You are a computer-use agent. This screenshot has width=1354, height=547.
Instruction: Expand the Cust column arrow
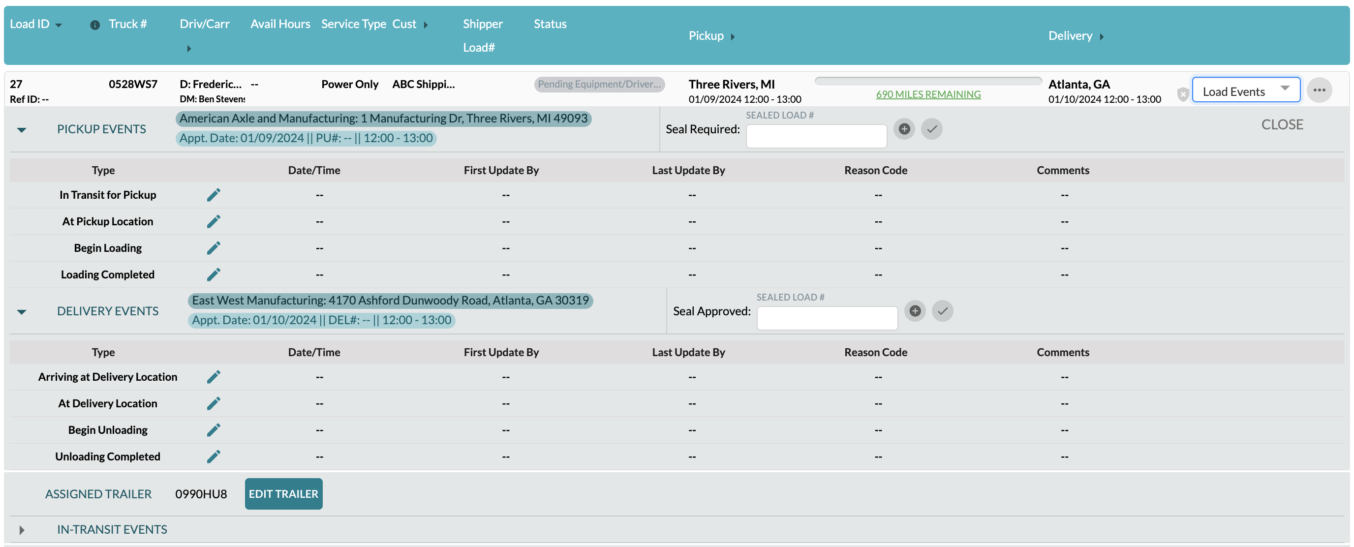pos(426,25)
